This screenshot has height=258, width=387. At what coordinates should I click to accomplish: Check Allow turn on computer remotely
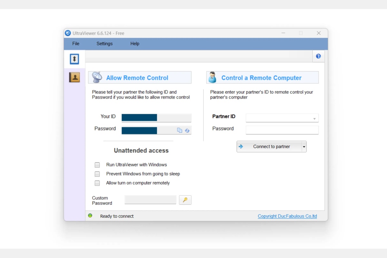coord(97,183)
